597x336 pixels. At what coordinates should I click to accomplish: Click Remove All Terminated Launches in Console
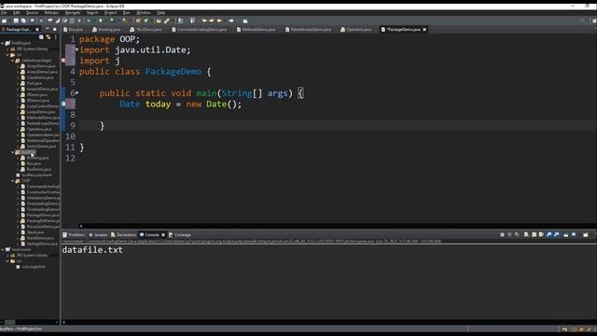517,234
